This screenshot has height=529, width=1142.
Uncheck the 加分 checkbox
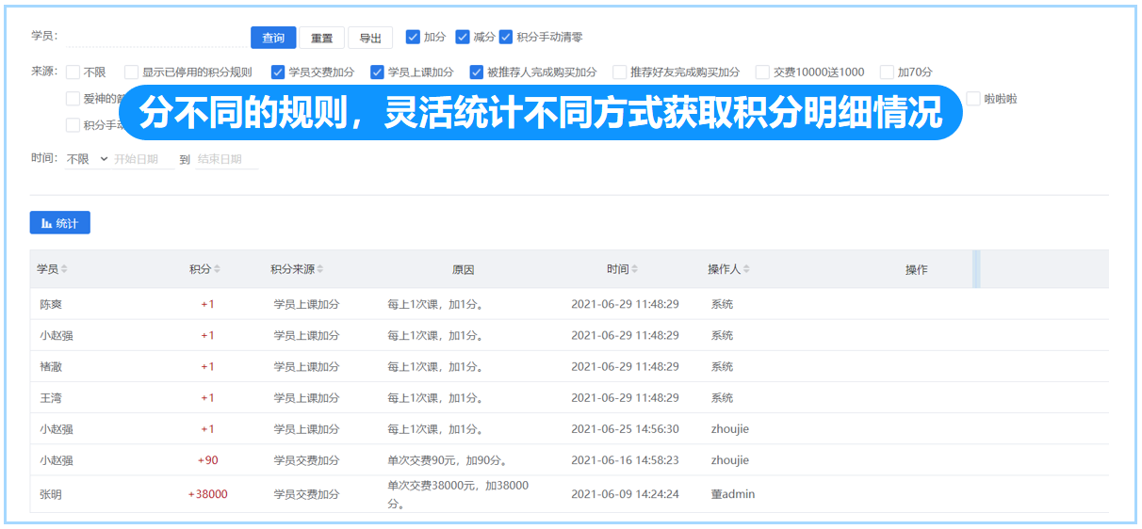pyautogui.click(x=413, y=37)
